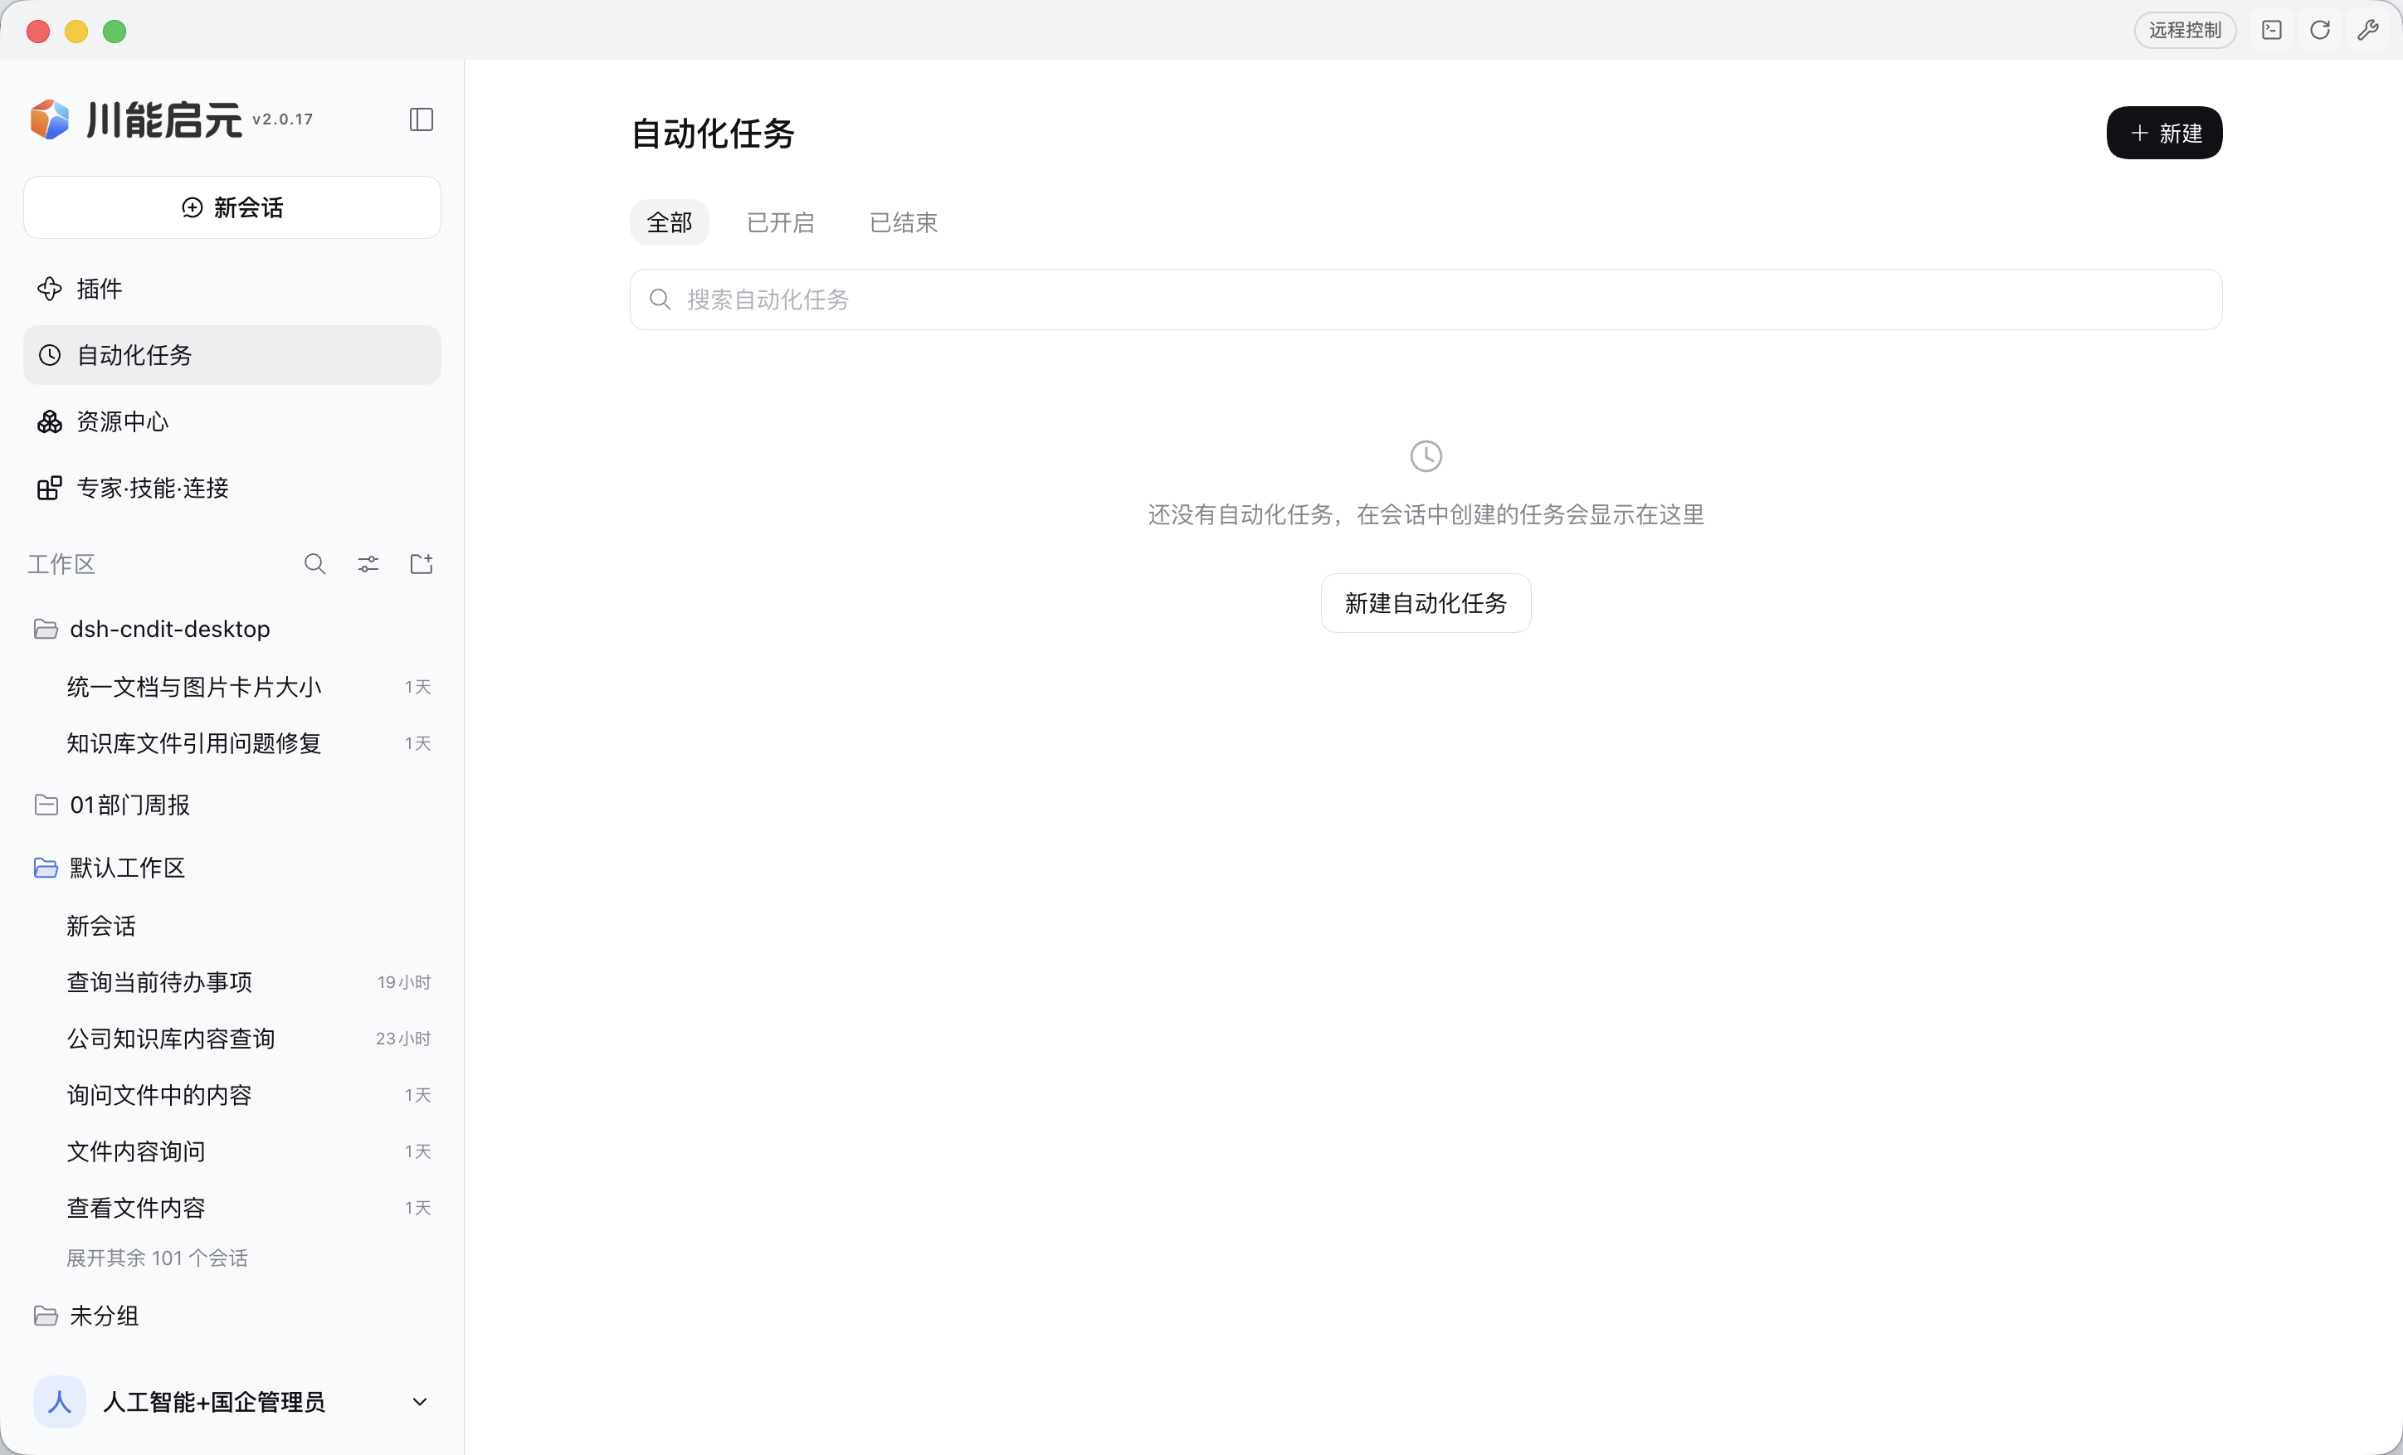Open conversation 询问文件中的内容
Viewport: 2403px width, 1455px height.
pyautogui.click(x=232, y=1095)
